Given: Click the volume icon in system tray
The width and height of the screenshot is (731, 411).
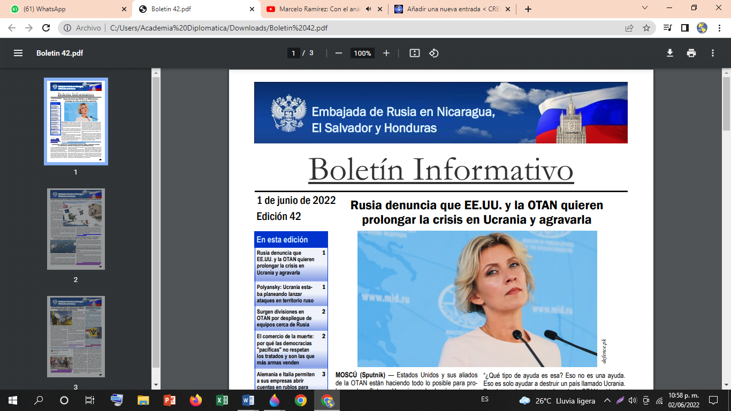Looking at the screenshot, I should [633, 400].
